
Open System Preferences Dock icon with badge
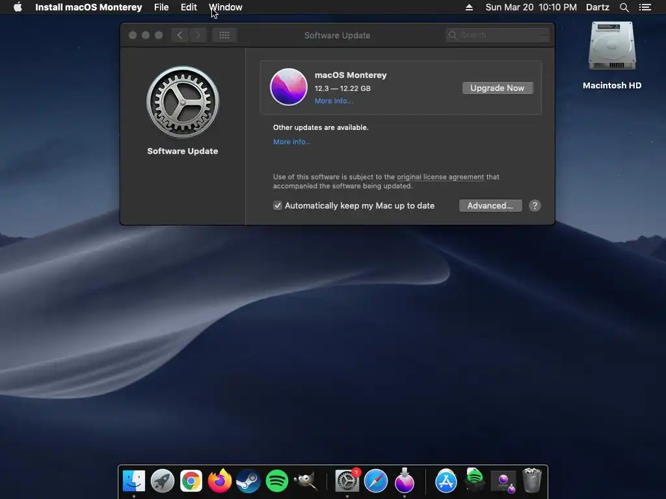(x=347, y=481)
